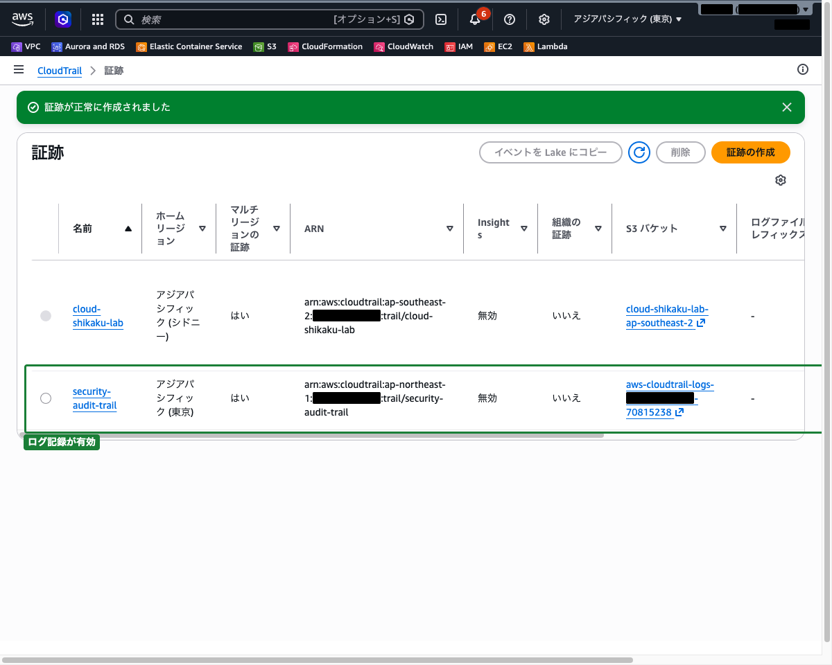832x665 pixels.
Task: Click the table horizontal scrollbar
Action: click(x=311, y=436)
